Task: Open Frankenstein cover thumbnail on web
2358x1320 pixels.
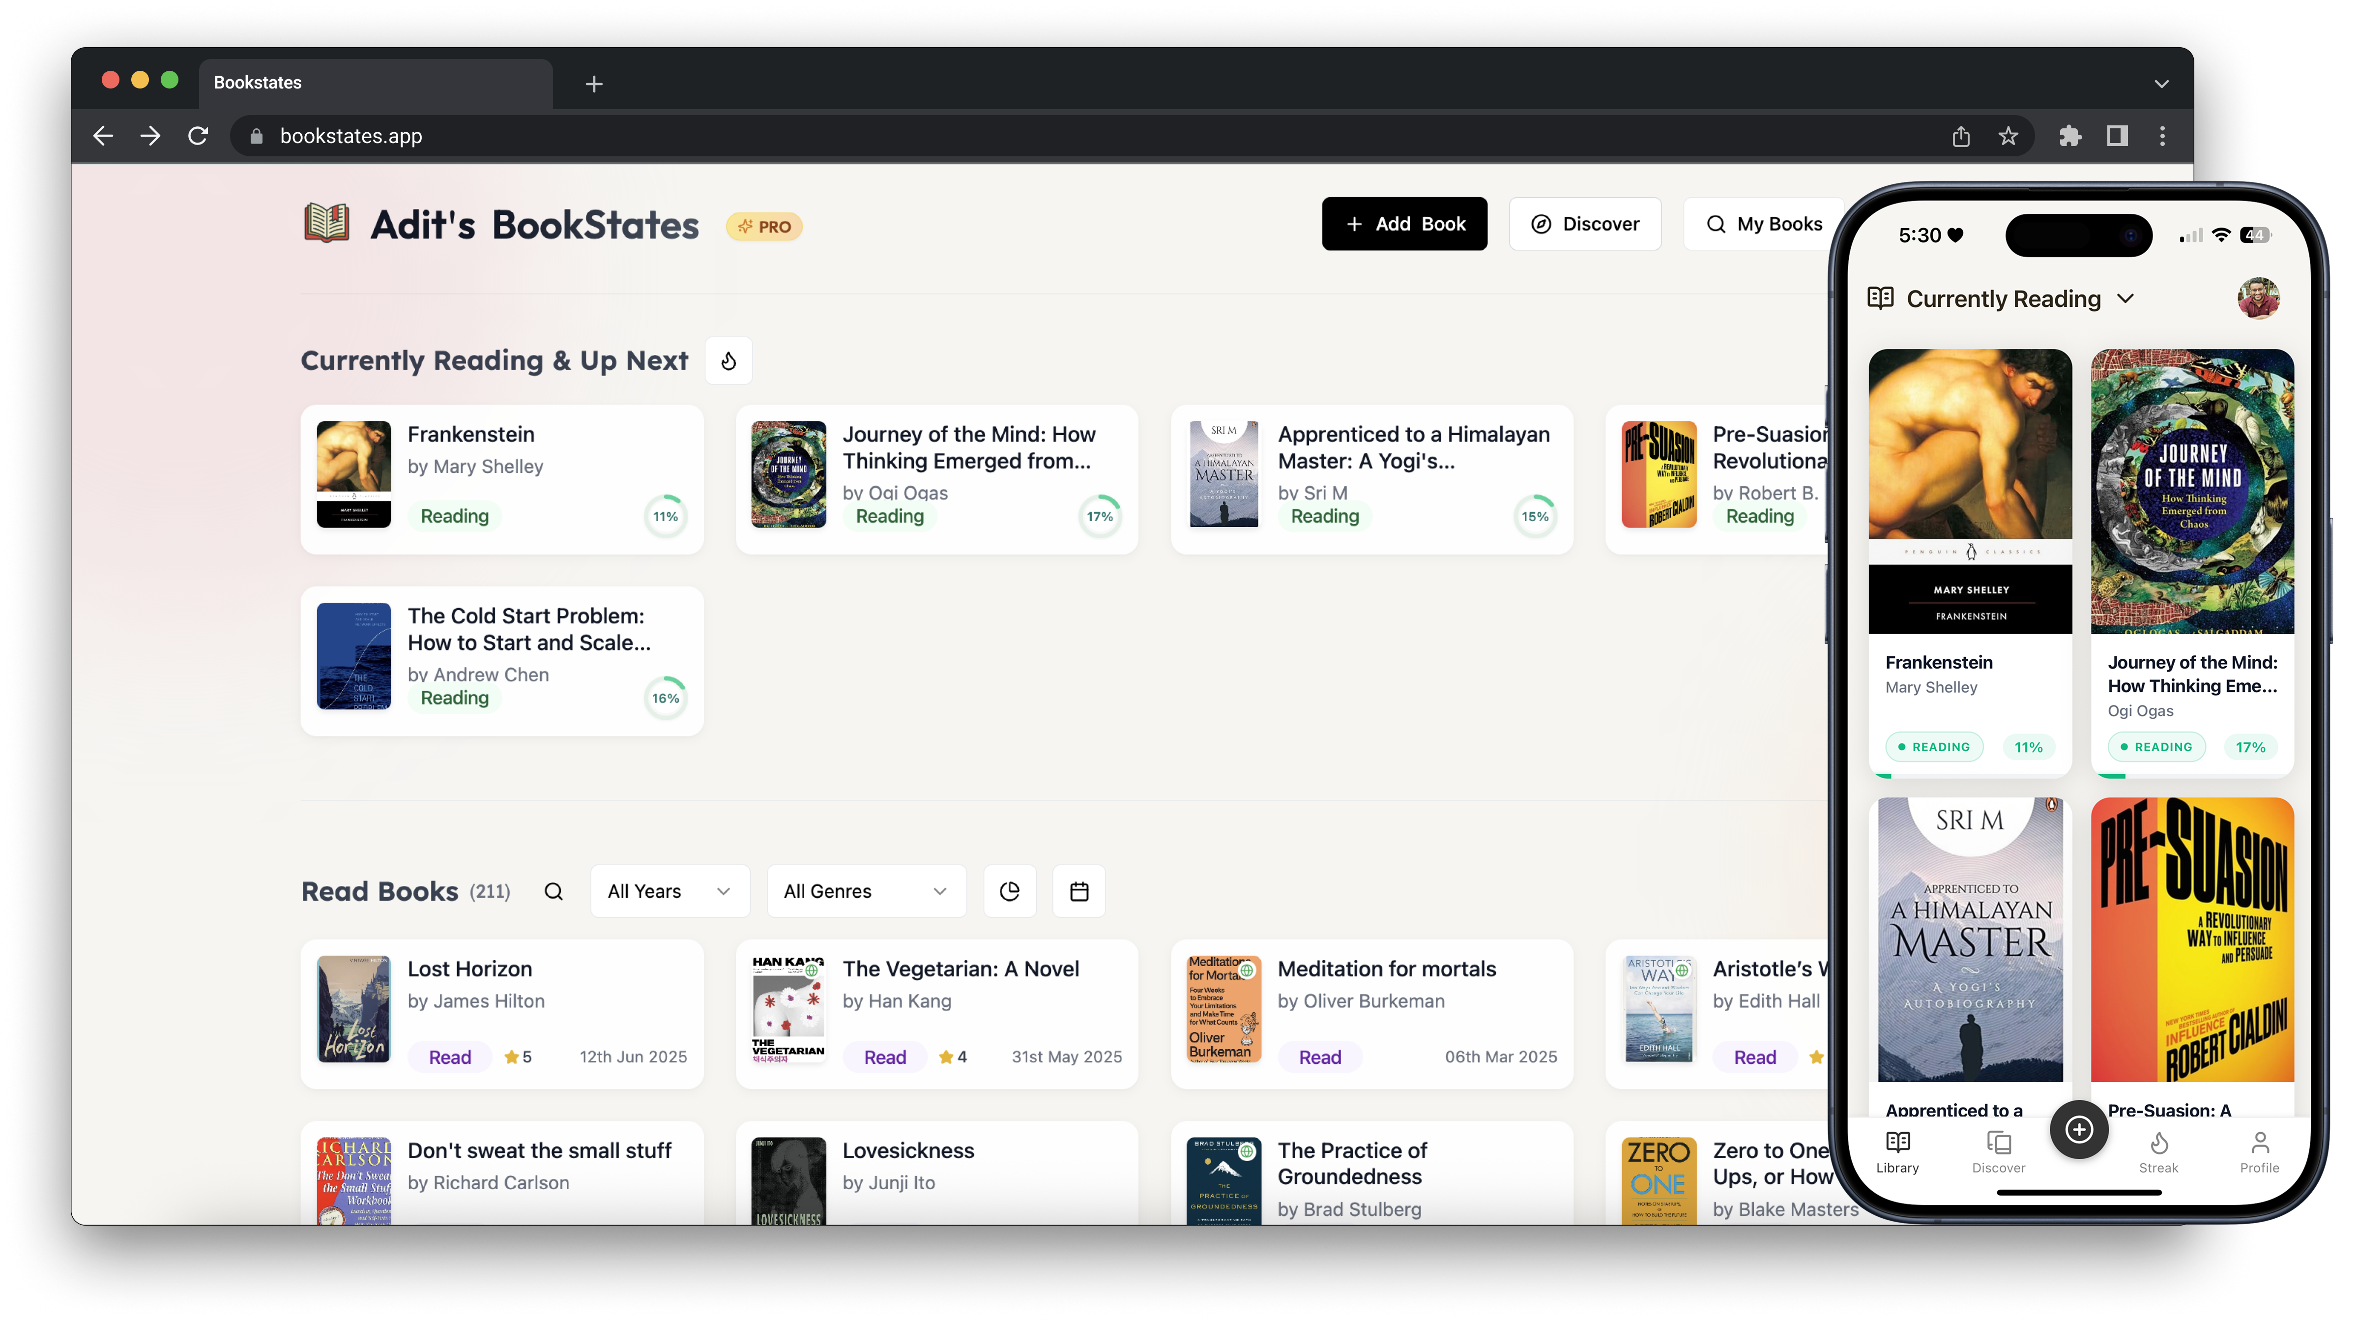Action: [x=353, y=474]
